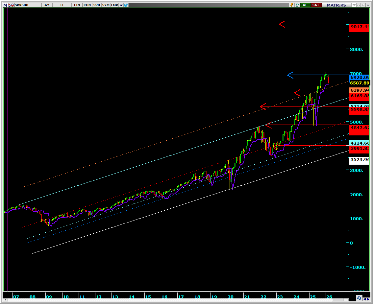Viewport: 373px width, 304px height.
Task: Expand the dropdown arrow next to TMP
Action: [x=121, y=5]
